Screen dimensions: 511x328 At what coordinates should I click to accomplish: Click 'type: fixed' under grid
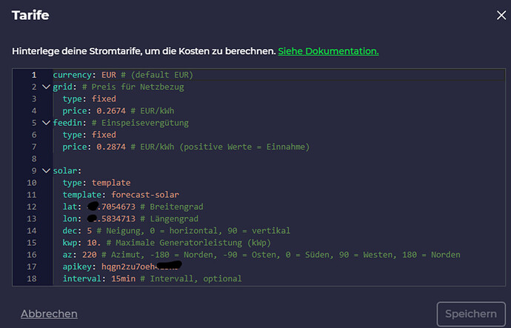(x=90, y=98)
